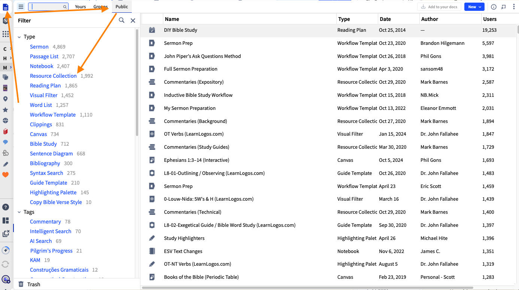Filter by the Commentary tag
This screenshot has width=519, height=290.
coord(45,222)
